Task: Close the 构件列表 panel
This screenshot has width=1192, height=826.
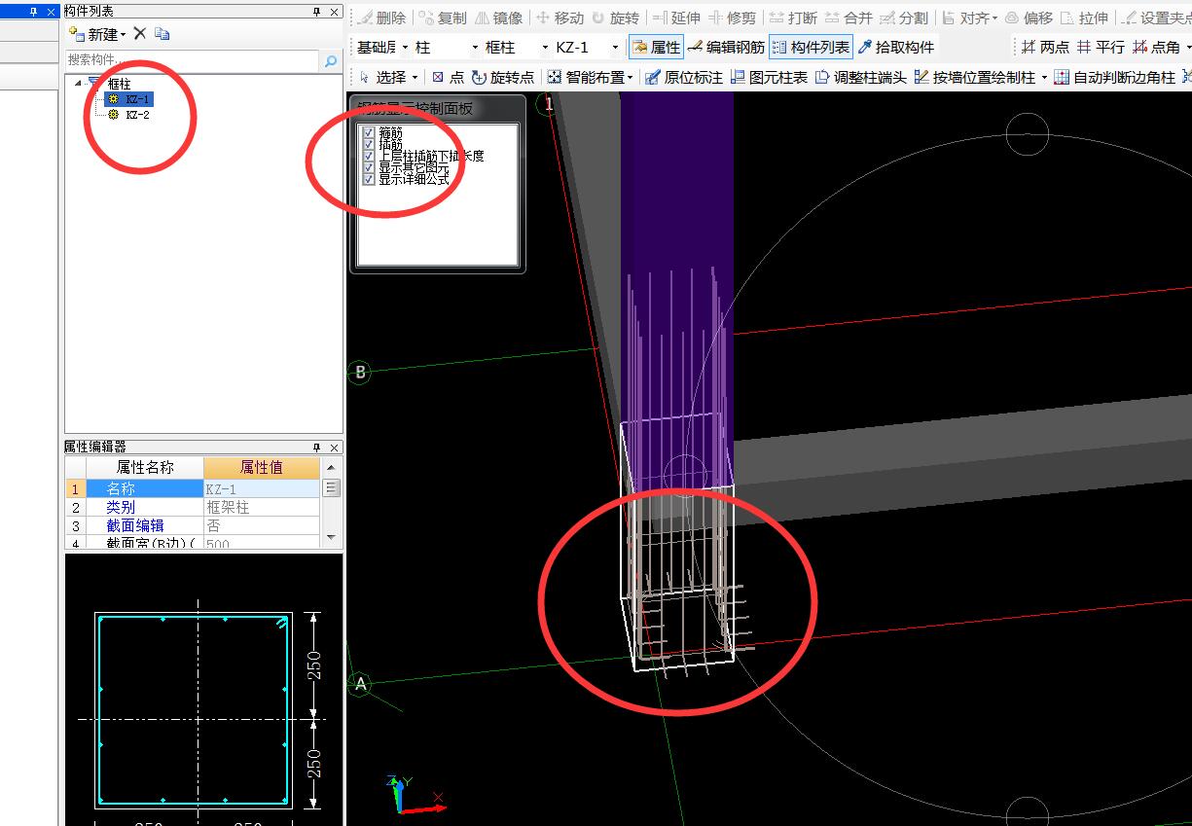Action: point(335,12)
